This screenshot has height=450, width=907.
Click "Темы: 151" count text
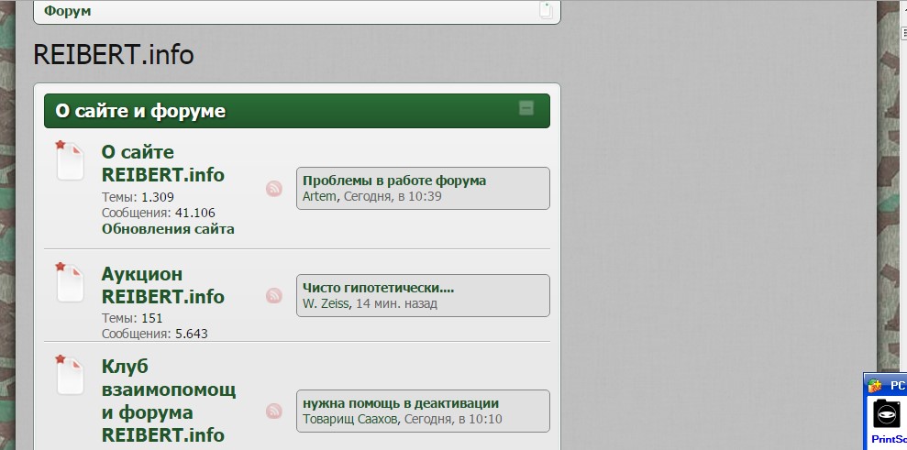pos(132,318)
